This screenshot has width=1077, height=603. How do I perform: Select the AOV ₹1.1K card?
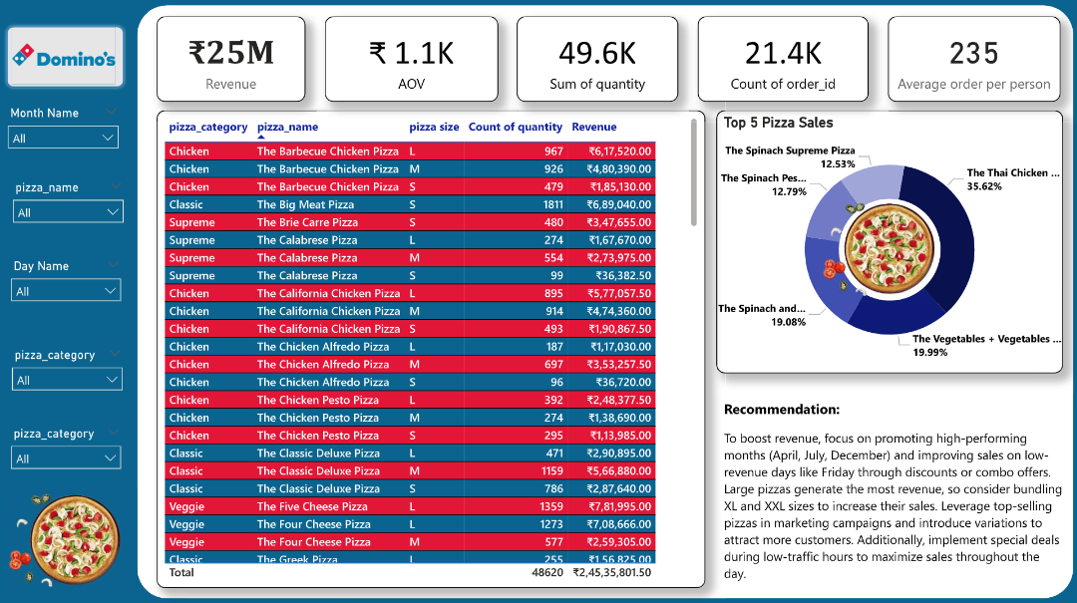[x=411, y=60]
